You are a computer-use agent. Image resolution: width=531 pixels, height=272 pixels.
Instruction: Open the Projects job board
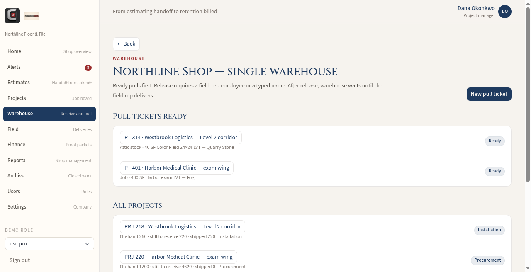49,98
